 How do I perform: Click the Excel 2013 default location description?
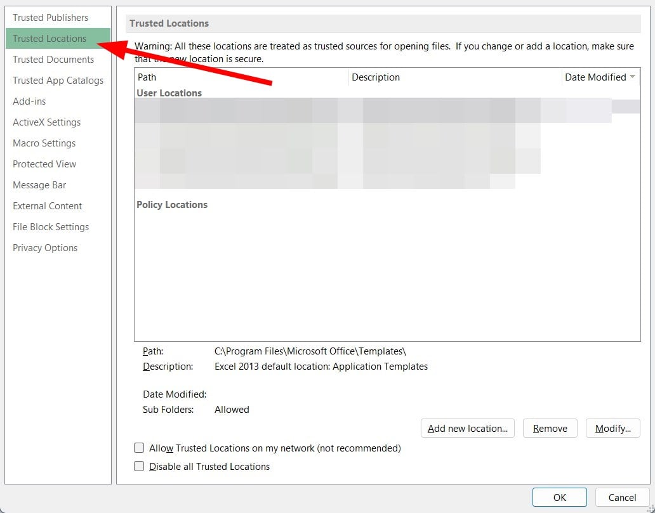tap(321, 367)
